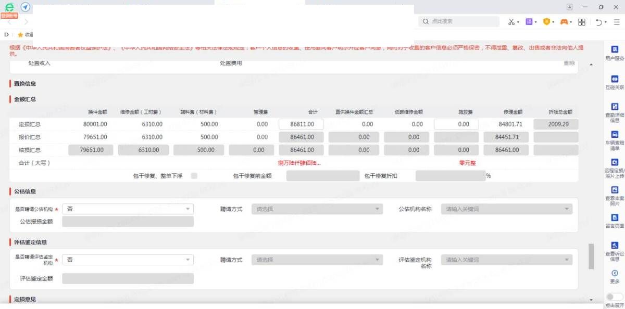Open the browser apps grid menu
Image resolution: width=625 pixels, height=309 pixels.
pyautogui.click(x=582, y=22)
